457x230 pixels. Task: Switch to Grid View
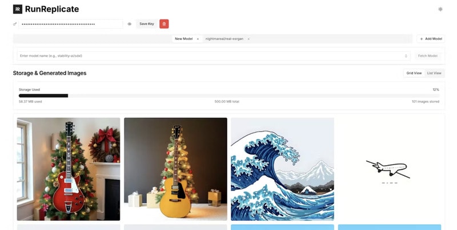tap(414, 73)
